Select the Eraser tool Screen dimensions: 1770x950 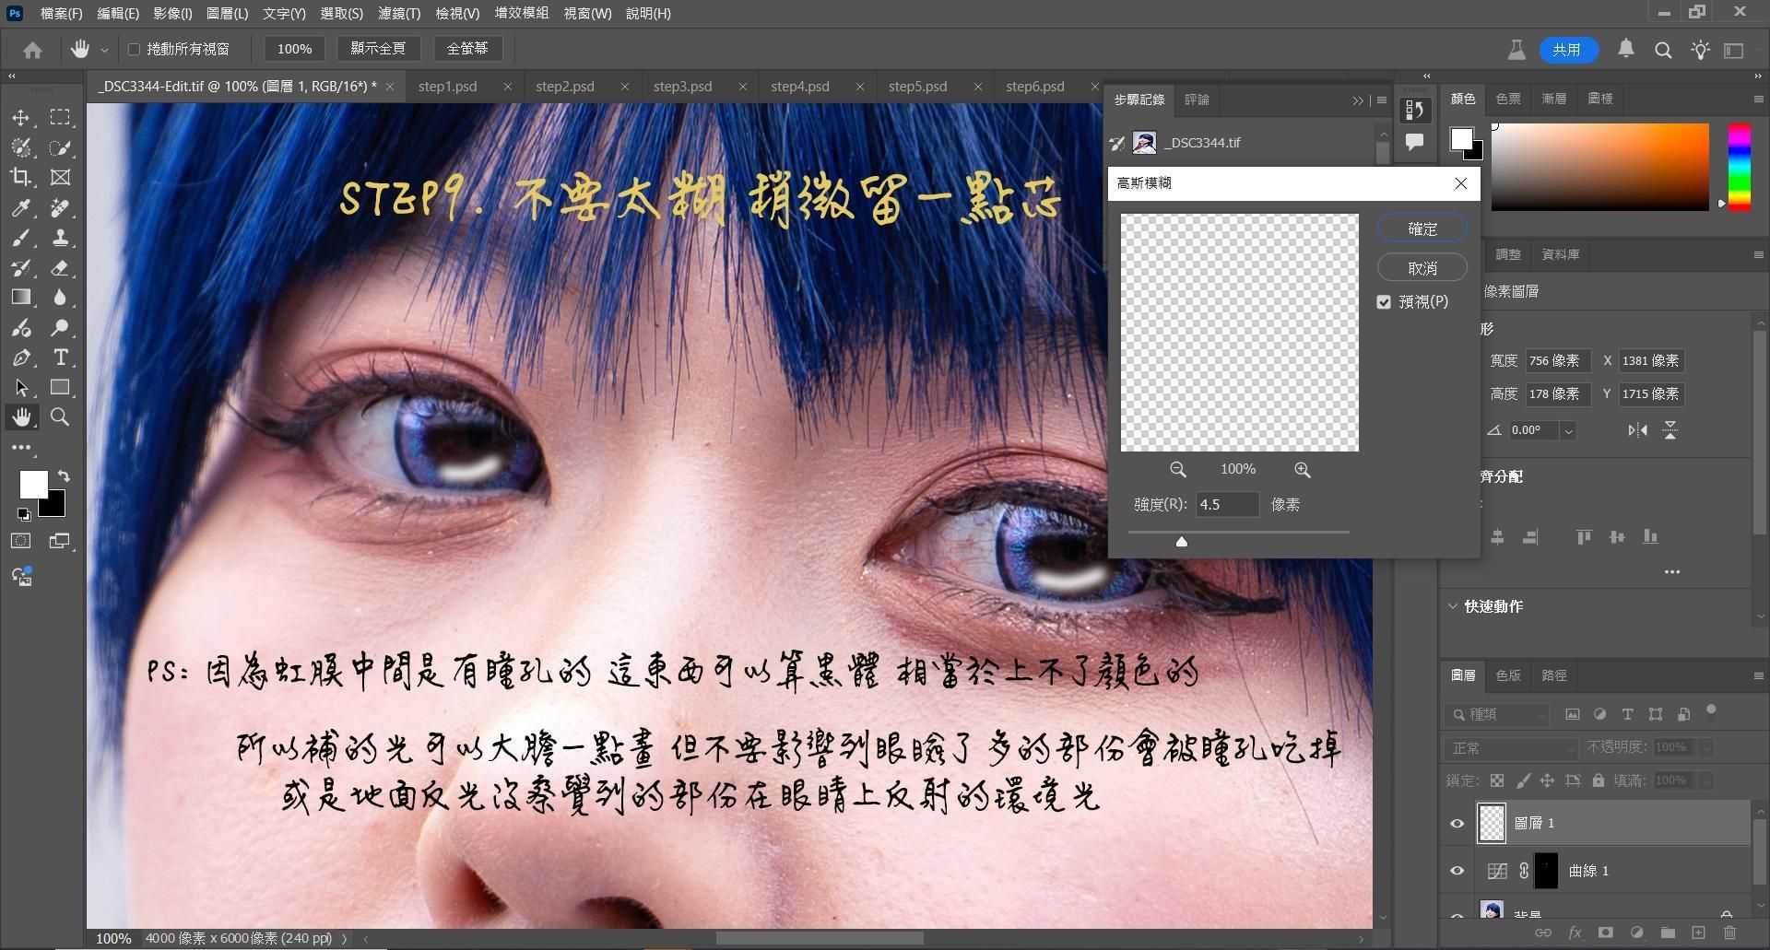pos(60,268)
